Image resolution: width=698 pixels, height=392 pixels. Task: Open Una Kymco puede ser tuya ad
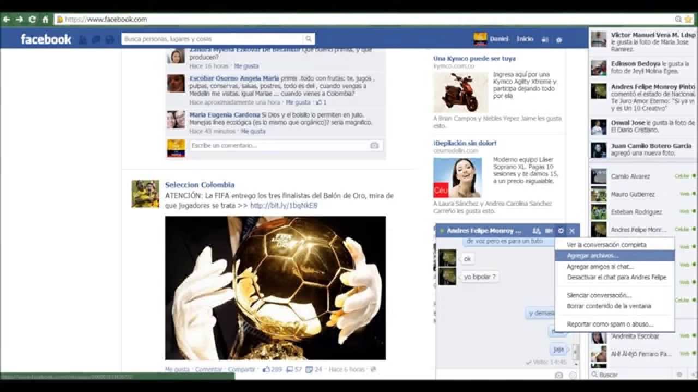point(474,58)
